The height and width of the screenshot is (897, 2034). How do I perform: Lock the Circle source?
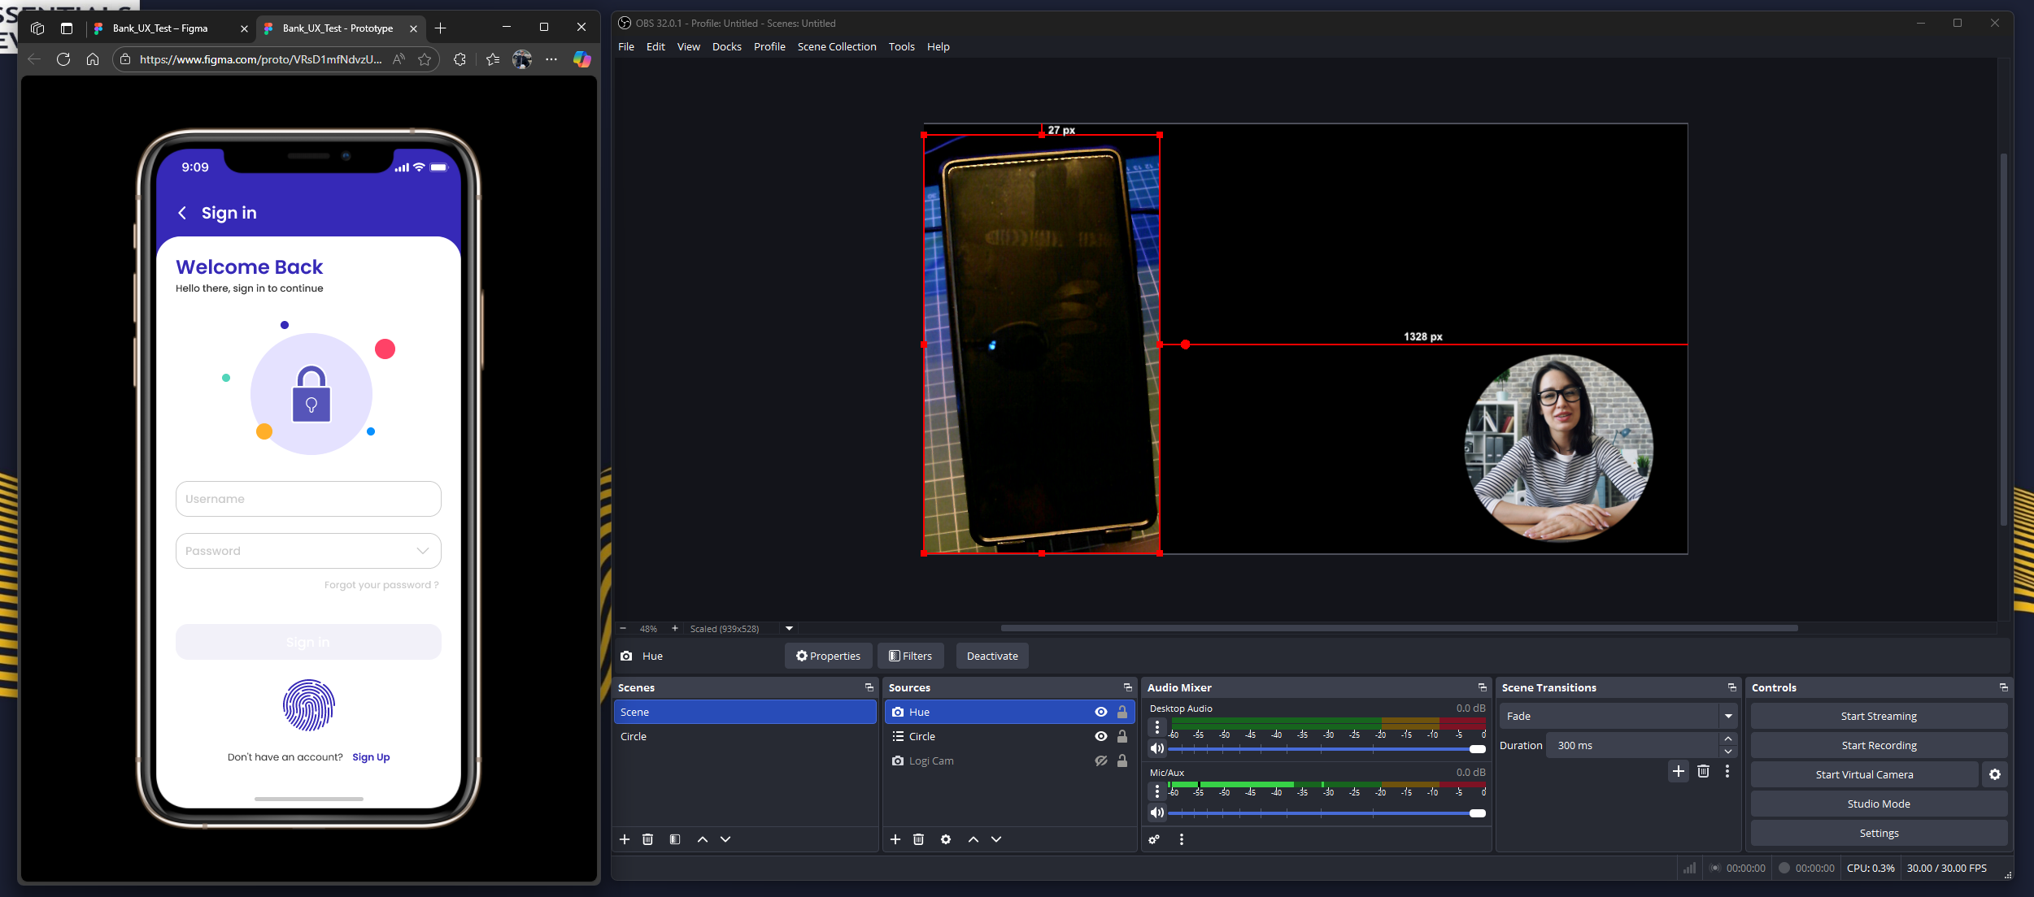pyautogui.click(x=1122, y=736)
